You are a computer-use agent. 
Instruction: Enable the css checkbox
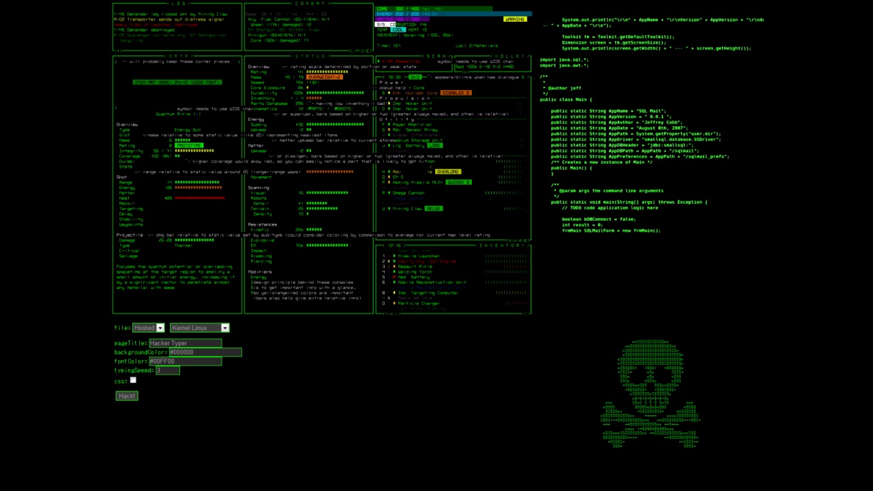coord(133,381)
